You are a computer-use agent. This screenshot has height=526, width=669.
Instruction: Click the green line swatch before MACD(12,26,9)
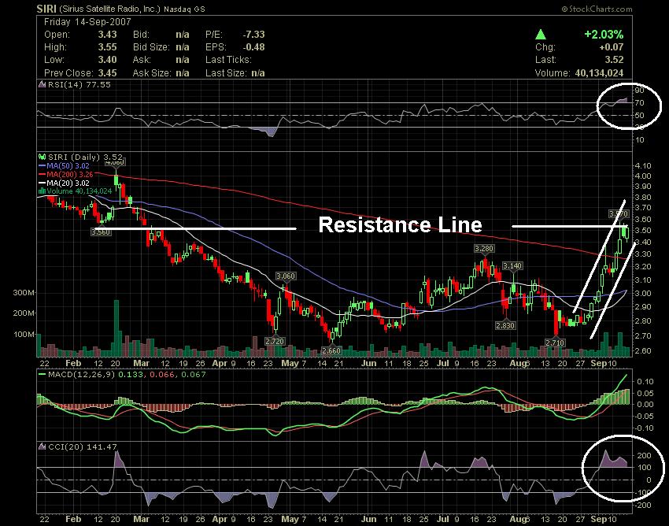pyautogui.click(x=42, y=375)
